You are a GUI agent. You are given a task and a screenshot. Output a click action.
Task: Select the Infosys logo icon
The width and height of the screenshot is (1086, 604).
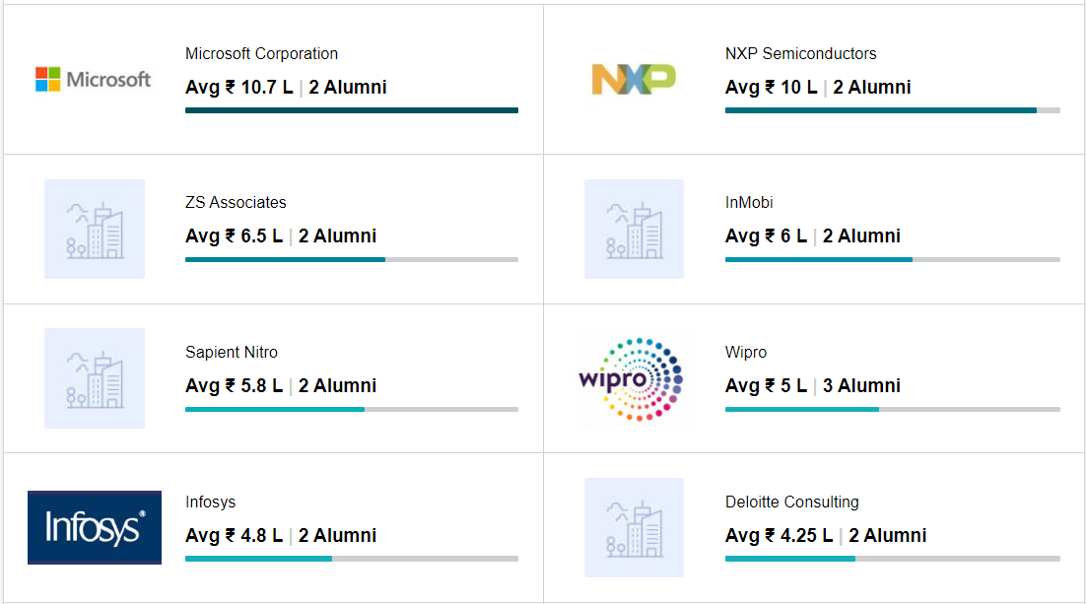[94, 528]
